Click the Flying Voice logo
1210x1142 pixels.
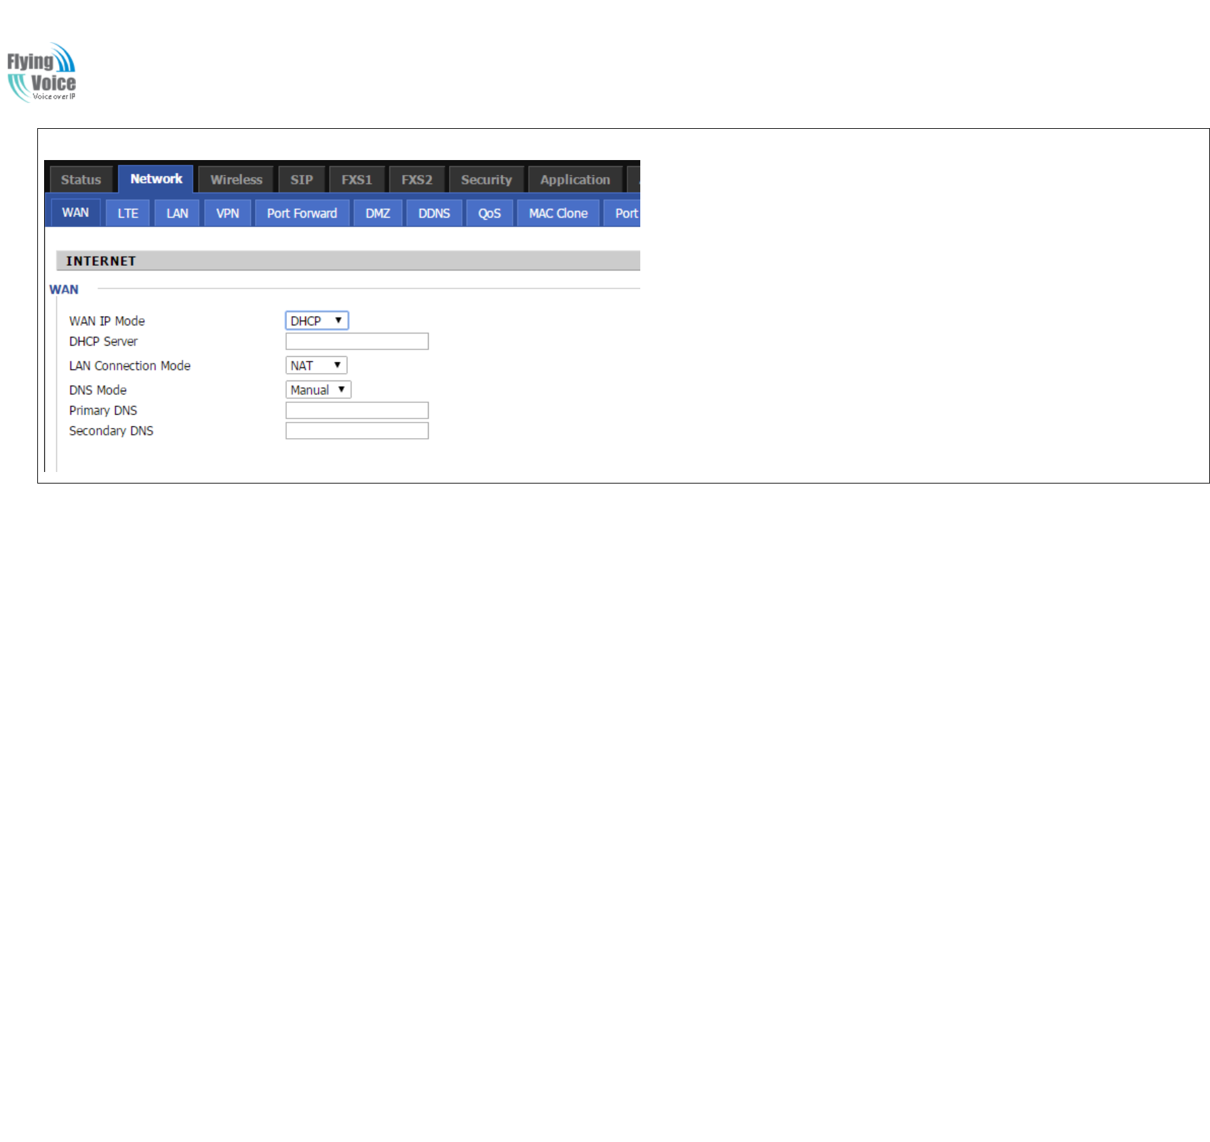pos(41,73)
